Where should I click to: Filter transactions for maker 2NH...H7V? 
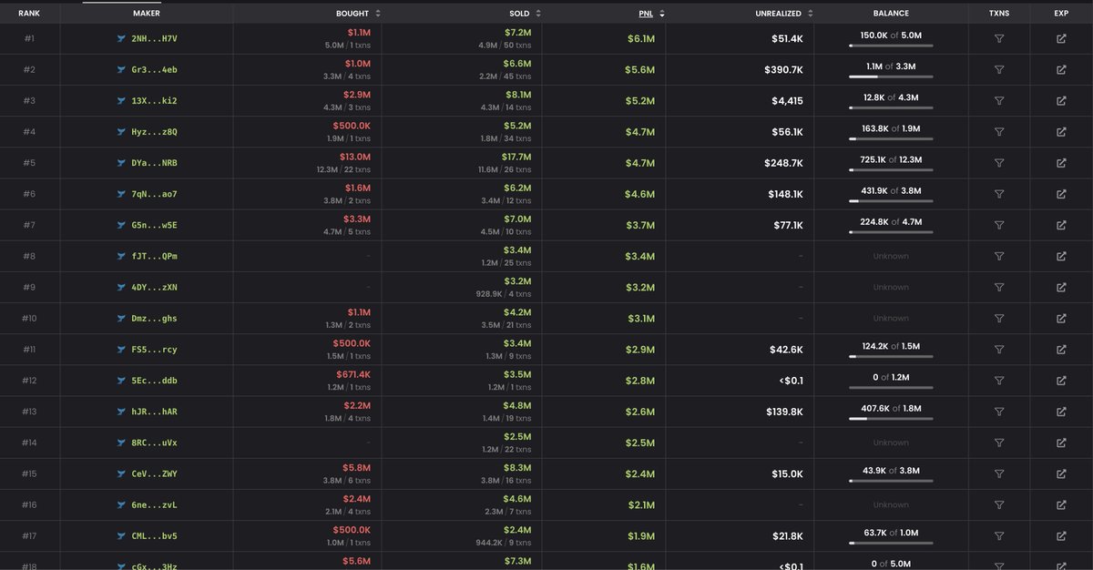point(999,39)
